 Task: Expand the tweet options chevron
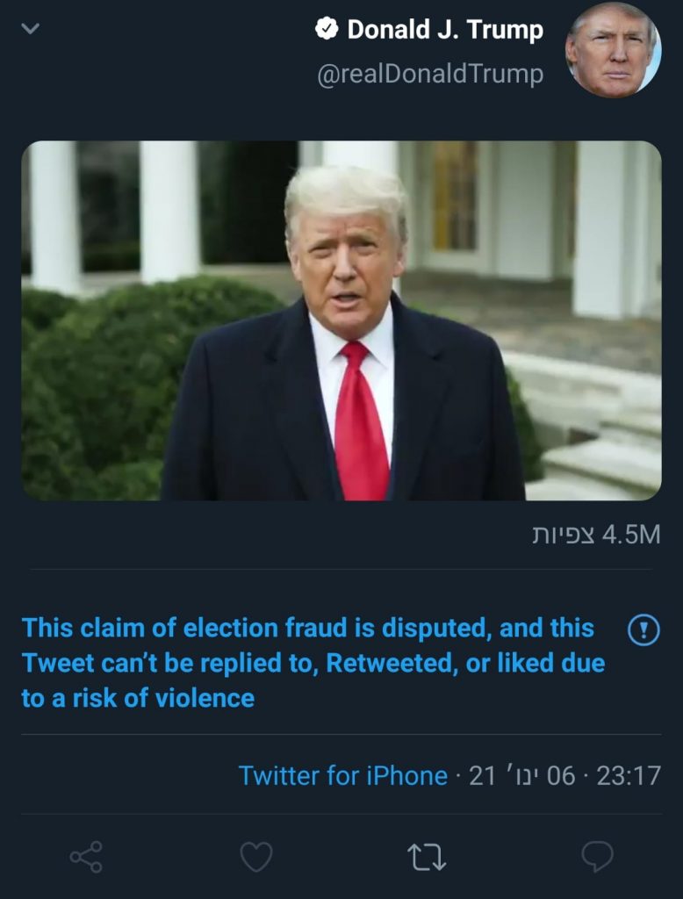click(31, 29)
